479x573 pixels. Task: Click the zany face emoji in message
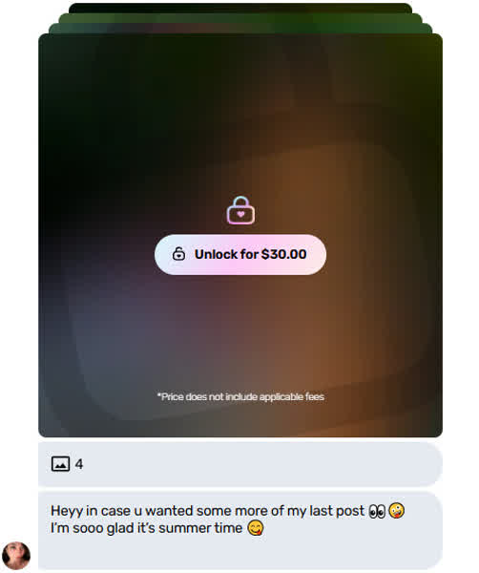click(x=397, y=511)
